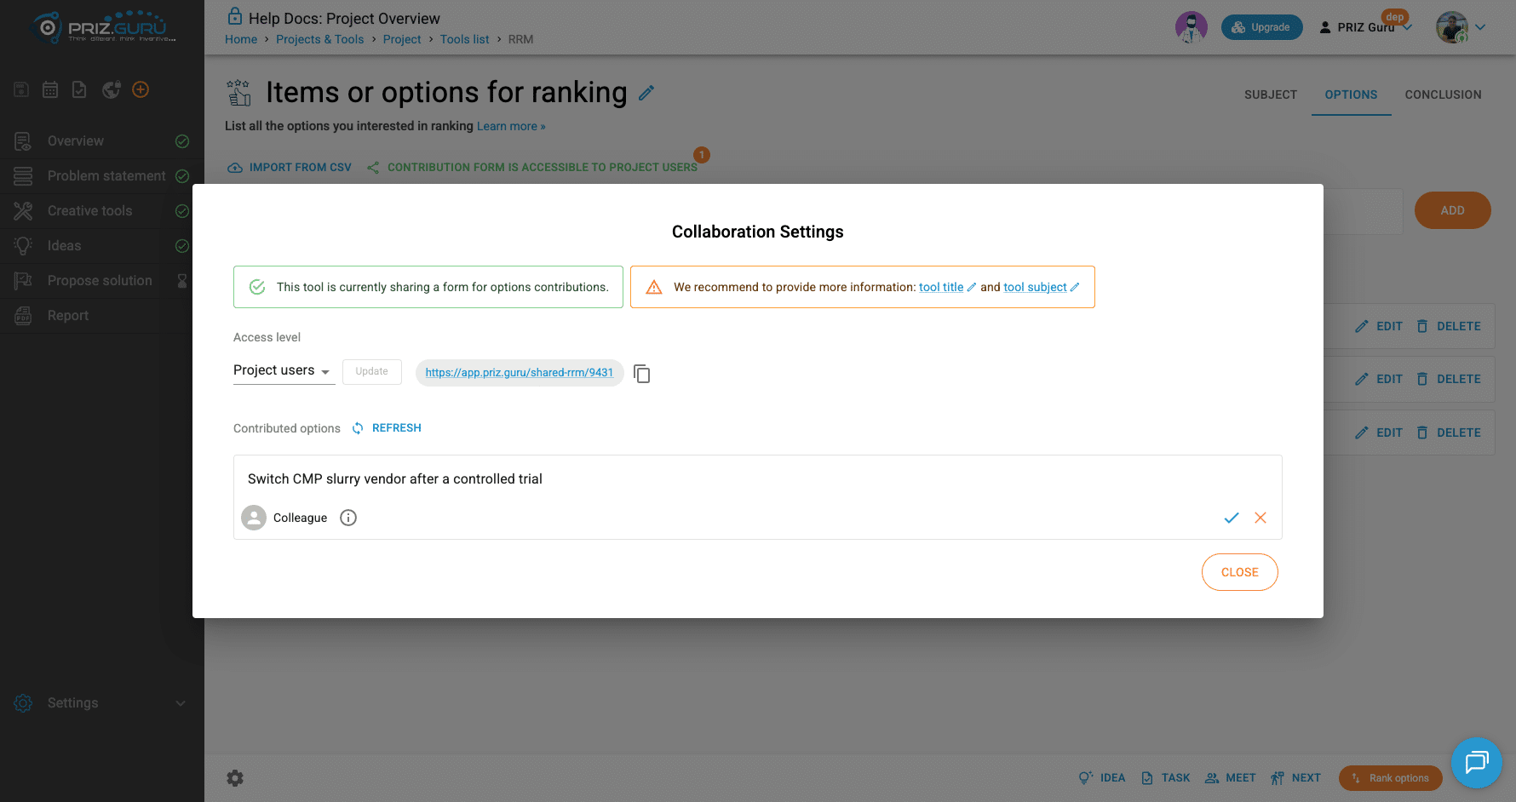The image size is (1516, 802).
Task: Click the Rank options button
Action: coord(1390,778)
